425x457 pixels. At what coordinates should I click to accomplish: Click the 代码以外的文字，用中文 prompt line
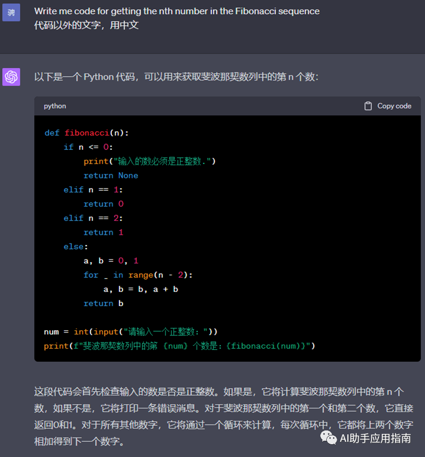click(x=86, y=25)
